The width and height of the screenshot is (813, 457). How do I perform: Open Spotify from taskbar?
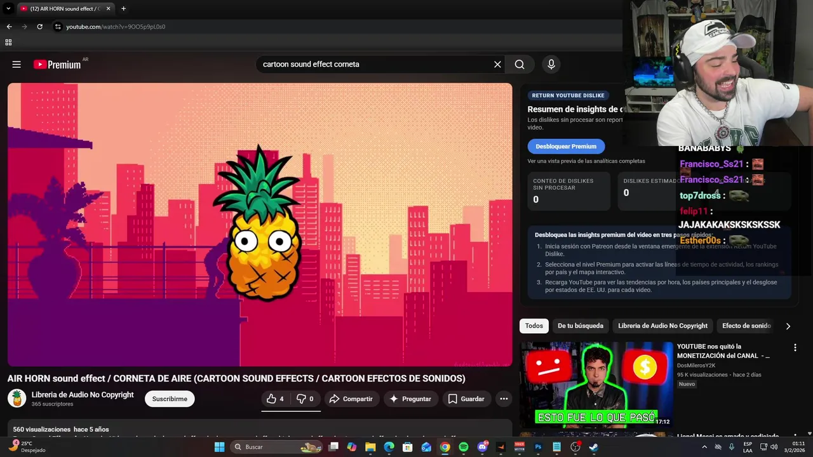463,447
